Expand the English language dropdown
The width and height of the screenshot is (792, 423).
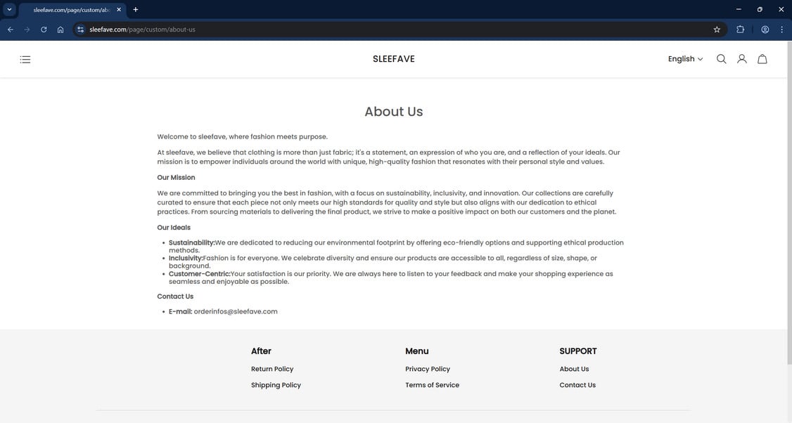pyautogui.click(x=685, y=59)
